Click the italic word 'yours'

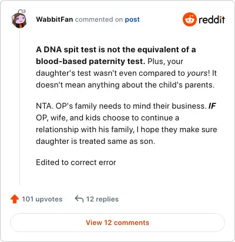197,73
